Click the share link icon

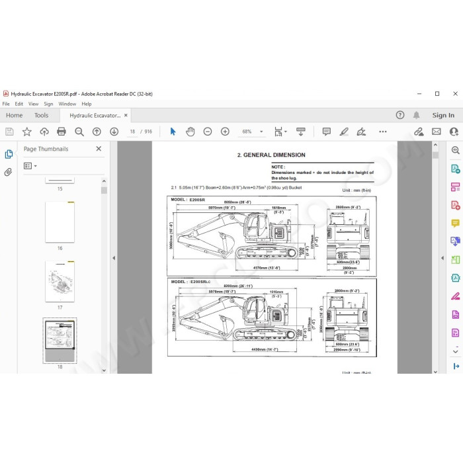point(419,132)
